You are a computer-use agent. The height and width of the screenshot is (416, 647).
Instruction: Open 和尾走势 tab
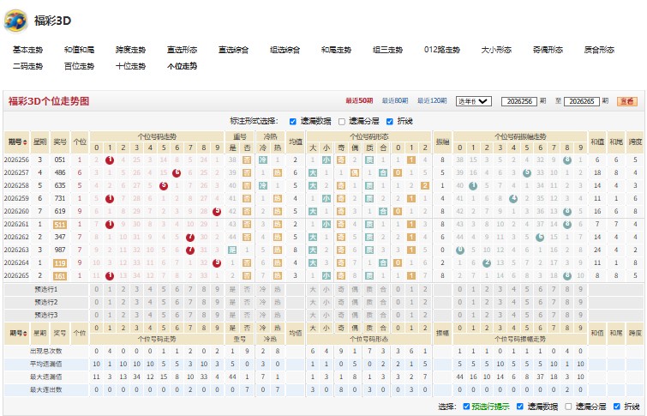tap(336, 50)
